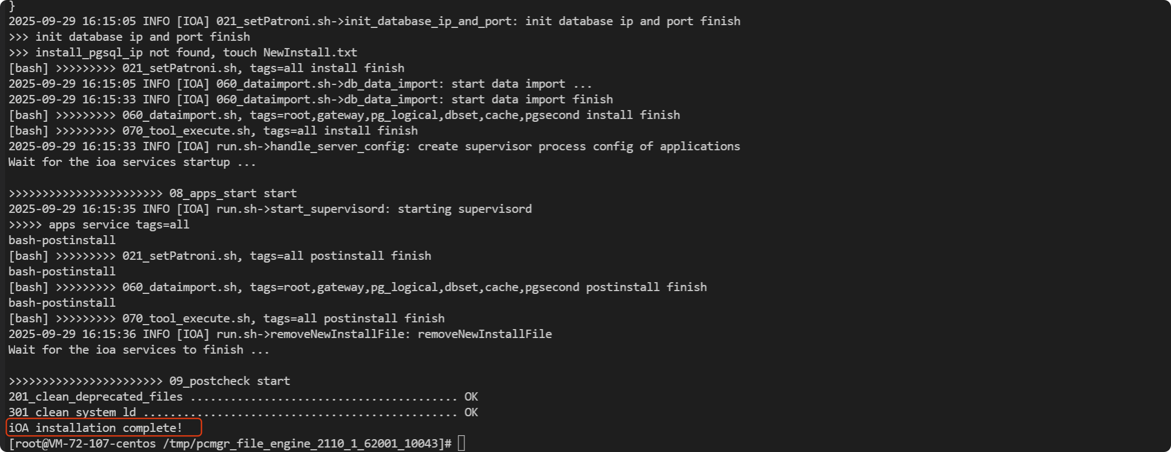Click the "08_apps_start start" stage header line
1171x452 pixels.
click(x=152, y=193)
